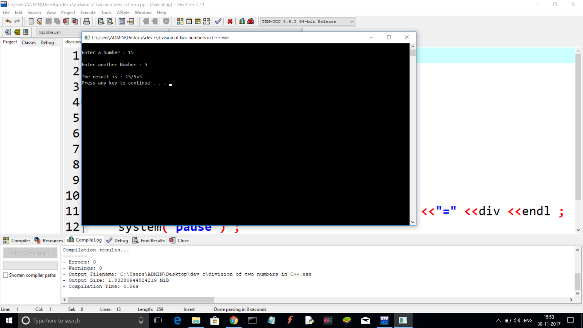This screenshot has height=328, width=583.
Task: Click the Print icon on the toolbar
Action: [x=87, y=21]
